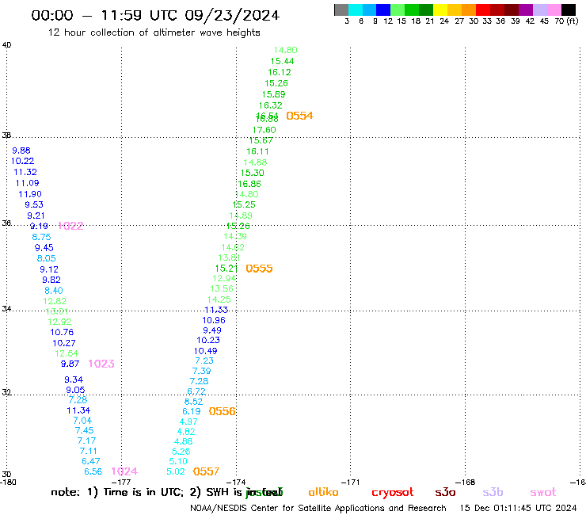Select the wave height value 7.39
586x515 pixels.
click(x=201, y=371)
